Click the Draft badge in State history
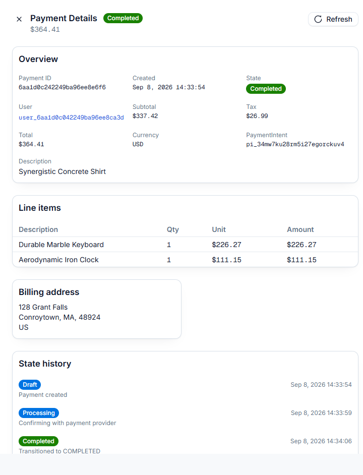The width and height of the screenshot is (363, 475). pos(30,385)
